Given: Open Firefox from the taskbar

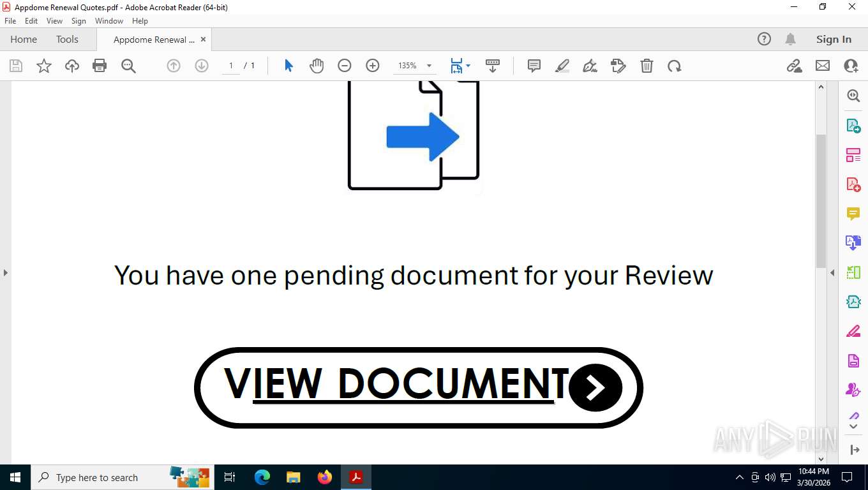Looking at the screenshot, I should click(x=325, y=477).
